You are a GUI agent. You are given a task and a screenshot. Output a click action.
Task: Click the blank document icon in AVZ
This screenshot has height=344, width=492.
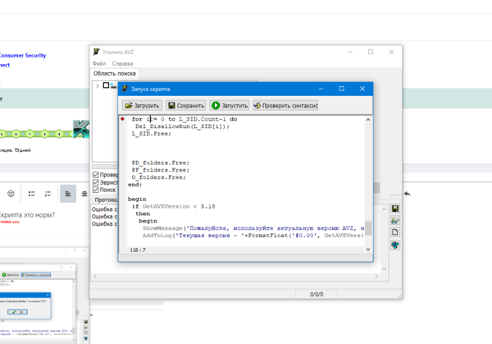click(x=395, y=232)
